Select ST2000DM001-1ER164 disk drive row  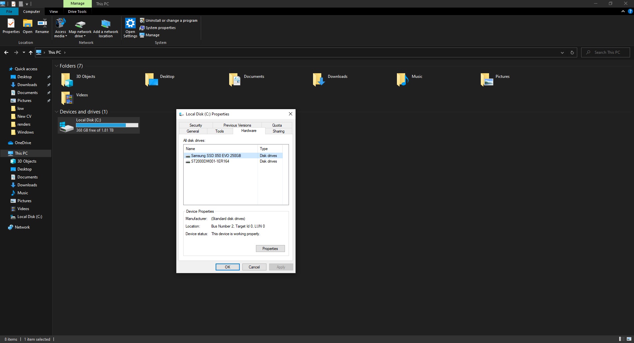coord(233,161)
